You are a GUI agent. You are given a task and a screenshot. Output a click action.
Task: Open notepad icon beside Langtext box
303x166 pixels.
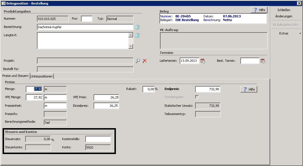pos(137,36)
